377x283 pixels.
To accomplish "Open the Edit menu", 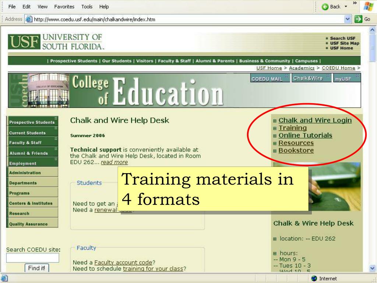I will point(27,7).
